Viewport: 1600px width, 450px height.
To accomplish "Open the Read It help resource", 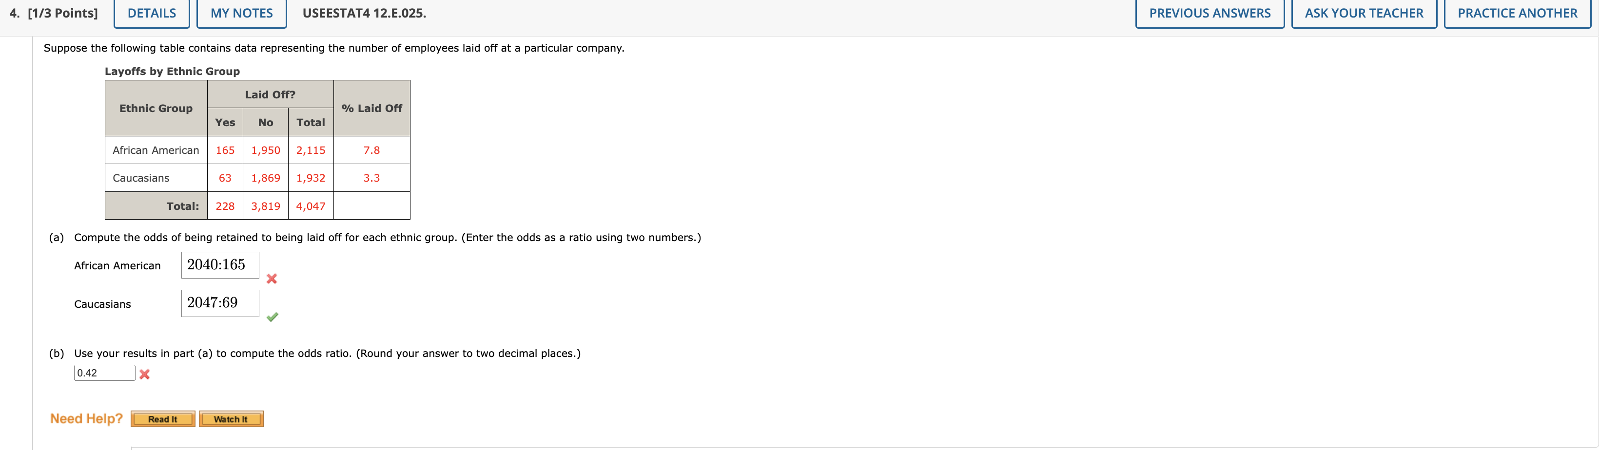I will [162, 418].
